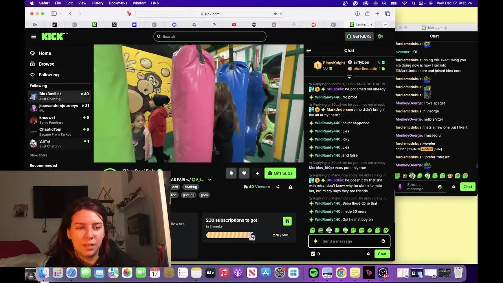Click the subscription goal progress bar
The width and height of the screenshot is (503, 283).
[x=230, y=235]
